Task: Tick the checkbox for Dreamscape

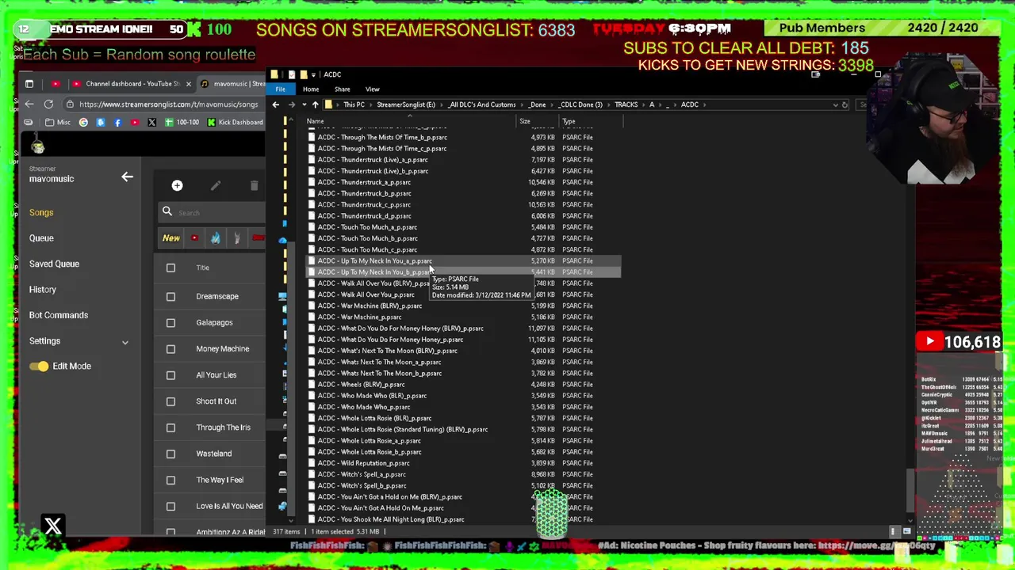Action: 170,296
